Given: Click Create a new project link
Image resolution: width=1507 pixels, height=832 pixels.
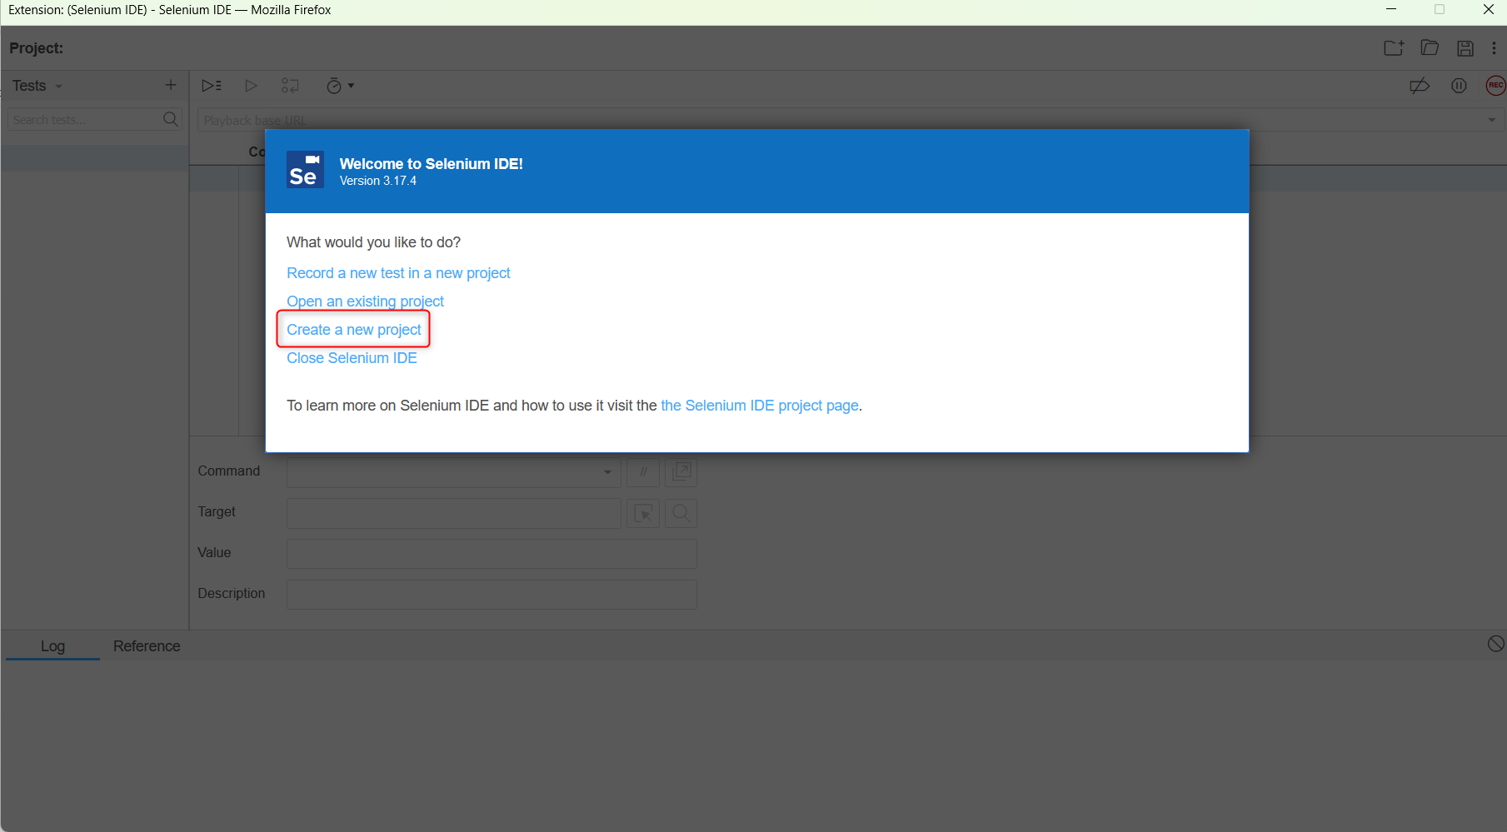Looking at the screenshot, I should click(352, 329).
